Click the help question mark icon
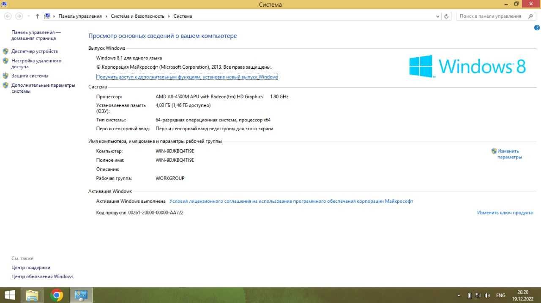The image size is (541, 303). (x=537, y=27)
